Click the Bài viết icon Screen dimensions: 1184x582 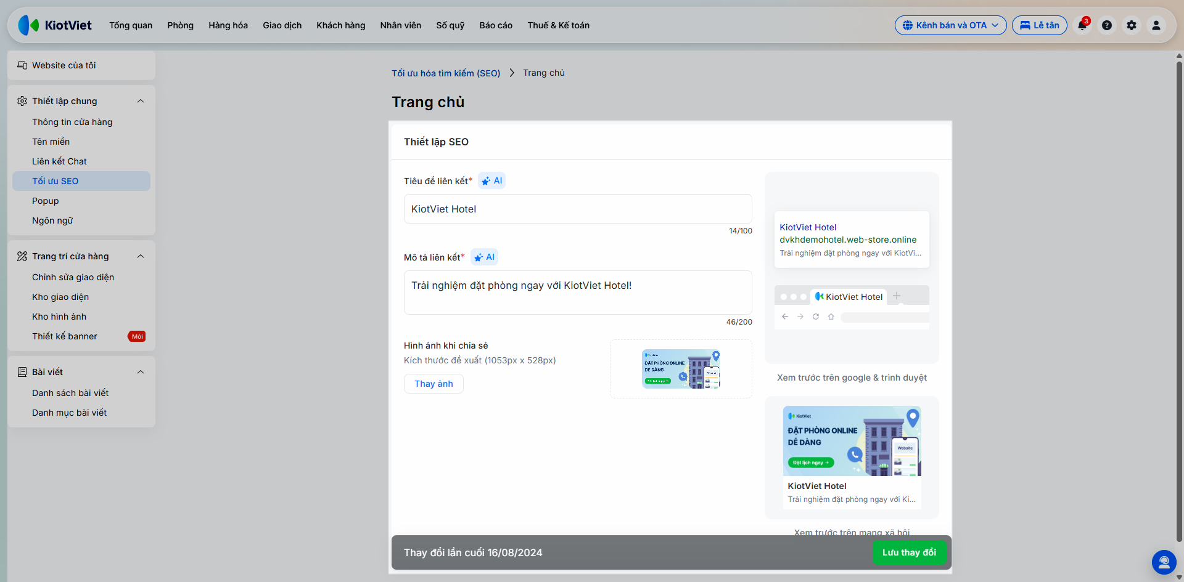pyautogui.click(x=22, y=372)
